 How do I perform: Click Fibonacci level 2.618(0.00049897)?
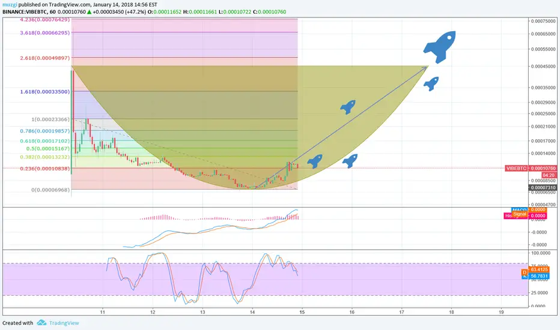tap(44, 58)
